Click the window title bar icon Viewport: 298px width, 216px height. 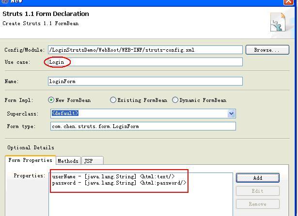(x=4, y=1)
